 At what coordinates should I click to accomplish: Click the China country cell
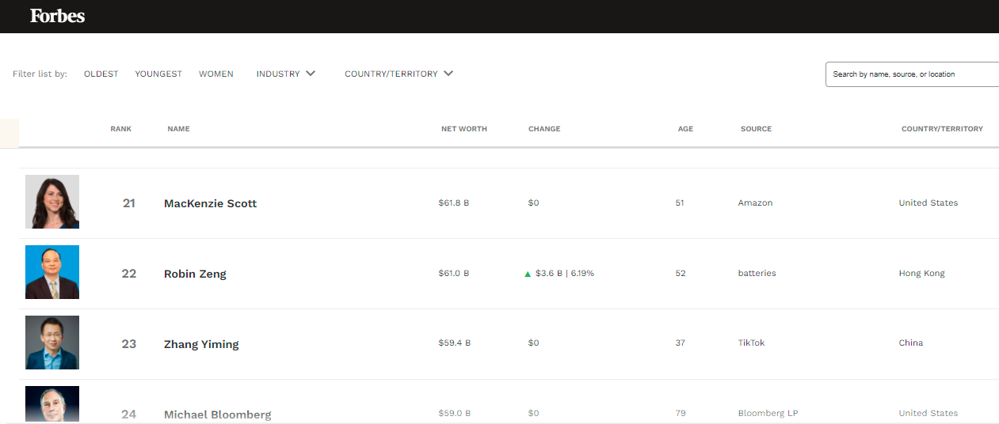click(911, 343)
